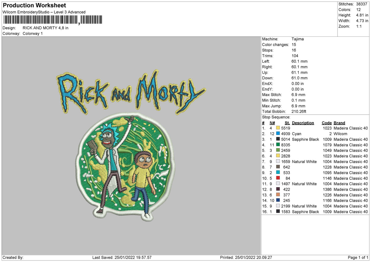Screen dimensions: 371x262
Task: Click the Trims value 104
Action: [295, 56]
